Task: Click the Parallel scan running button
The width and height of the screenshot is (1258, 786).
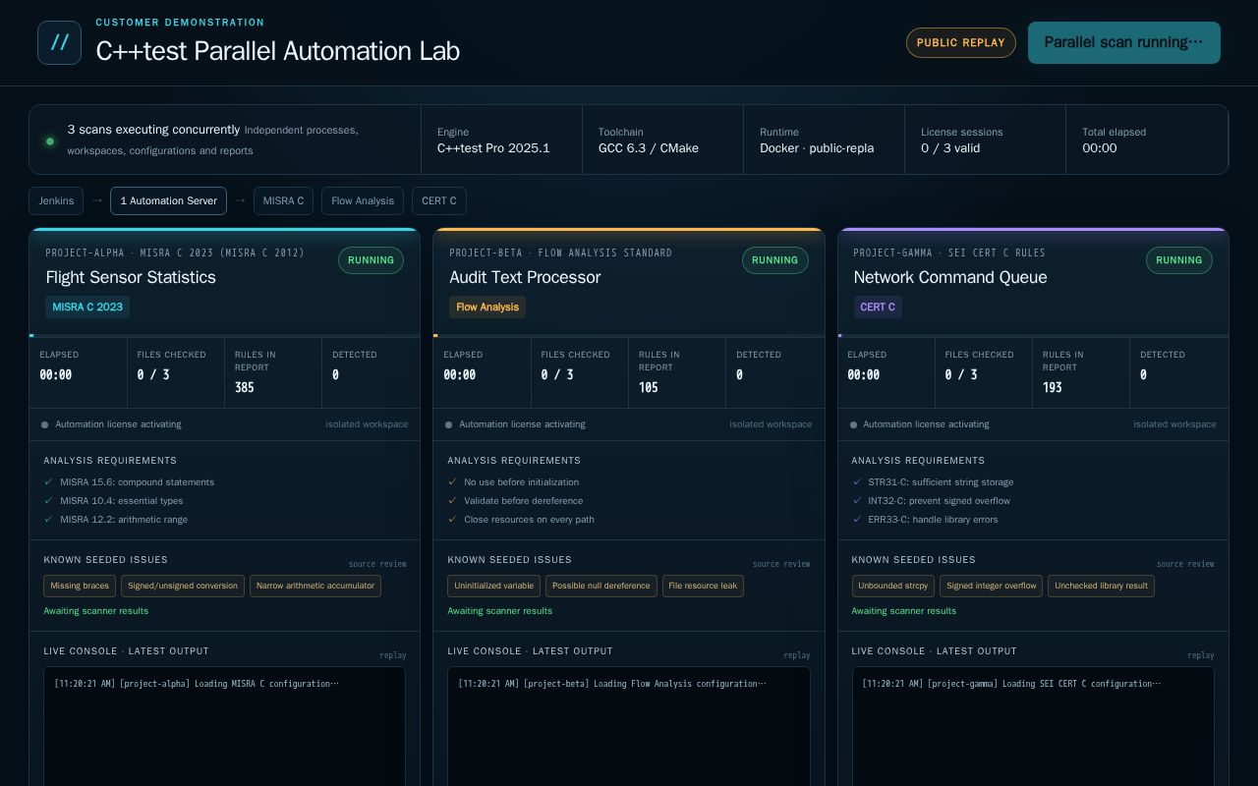Action: (x=1123, y=42)
